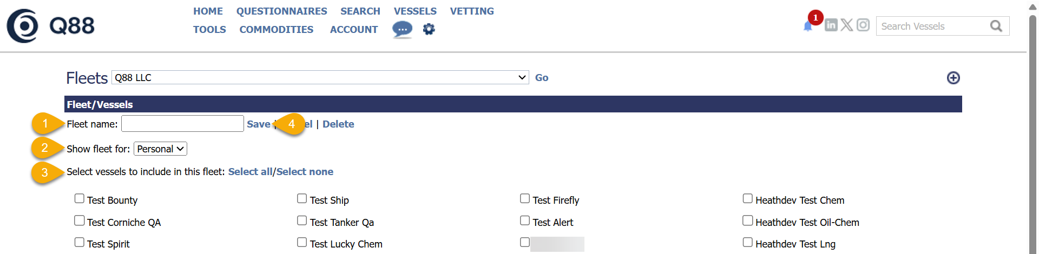Click the Select all link
This screenshot has width=1039, height=254.
pyautogui.click(x=250, y=171)
